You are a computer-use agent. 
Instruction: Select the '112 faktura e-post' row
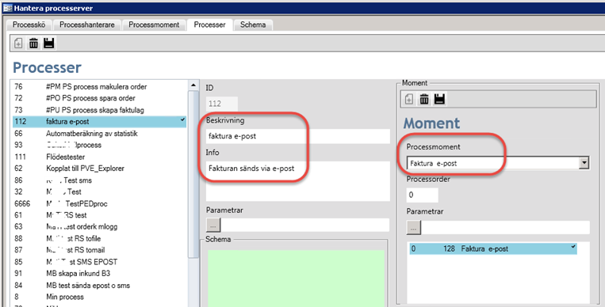[100, 122]
